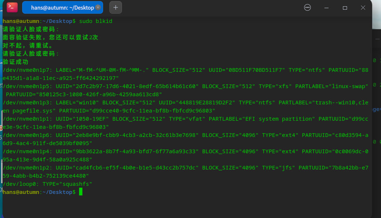
Task: Open a new terminal tab with plus button
Action: coord(116,7)
